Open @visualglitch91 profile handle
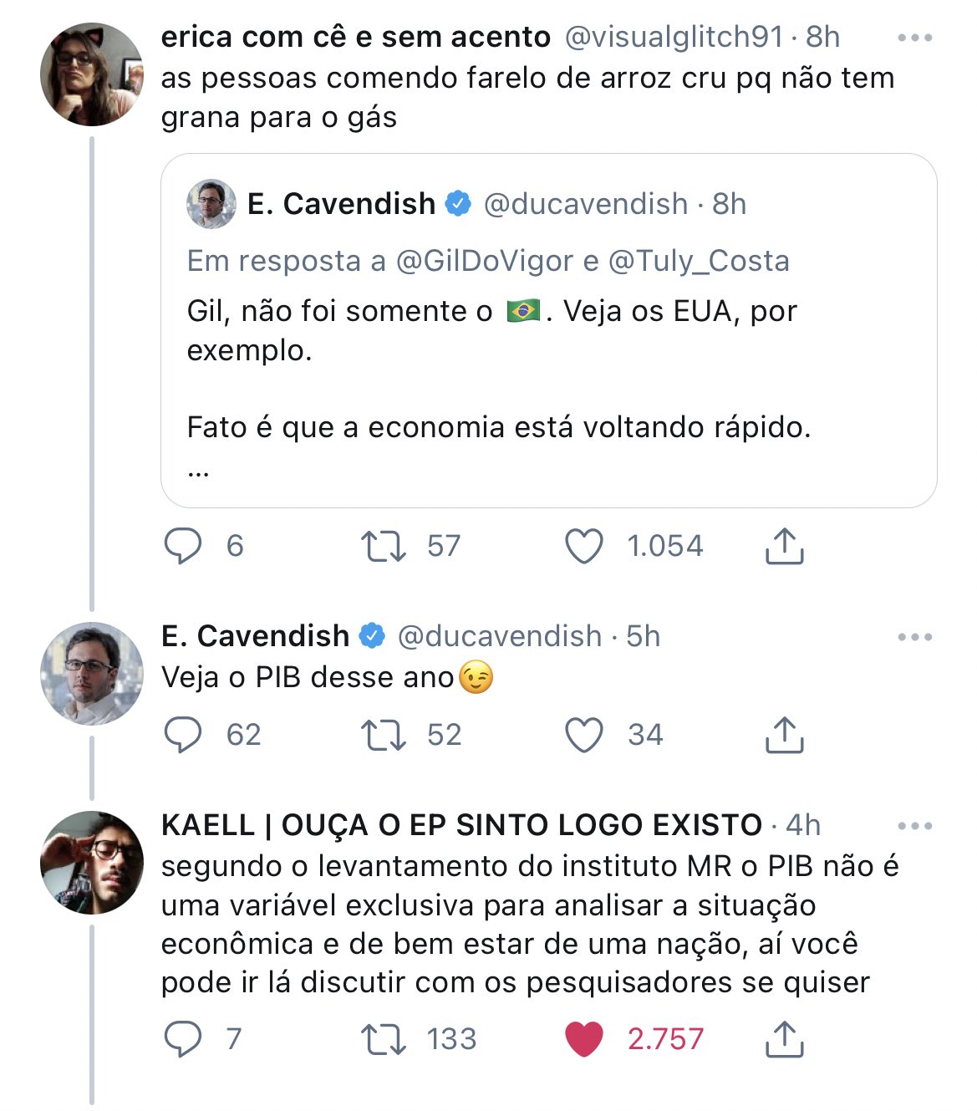The height and width of the screenshot is (1111, 977). coord(674,37)
